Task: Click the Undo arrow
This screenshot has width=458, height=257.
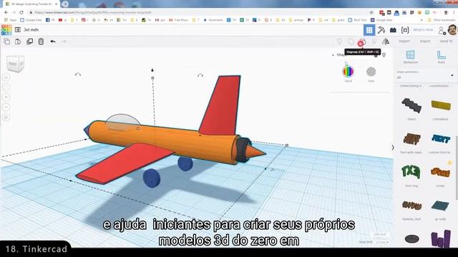Action: click(x=52, y=41)
